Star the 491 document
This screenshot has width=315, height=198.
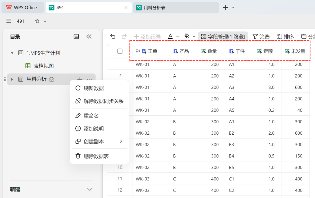tap(37, 21)
